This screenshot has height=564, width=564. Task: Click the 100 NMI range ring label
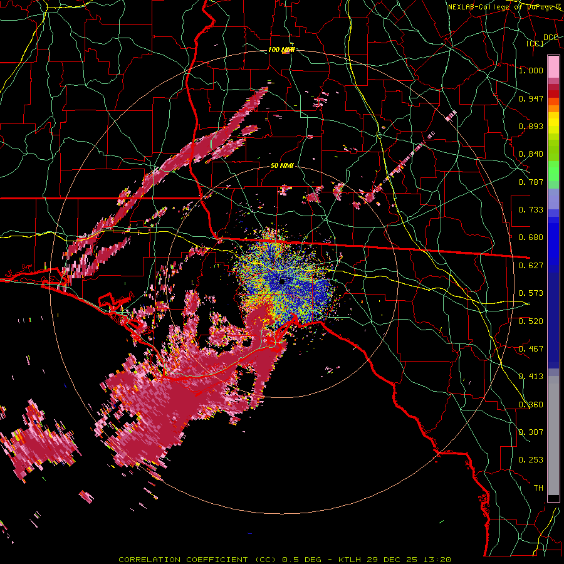click(x=281, y=50)
